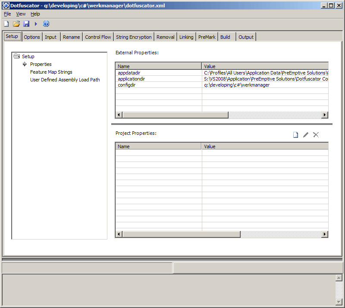Click External Properties Value column header
The height and width of the screenshot is (308, 345).
point(265,66)
